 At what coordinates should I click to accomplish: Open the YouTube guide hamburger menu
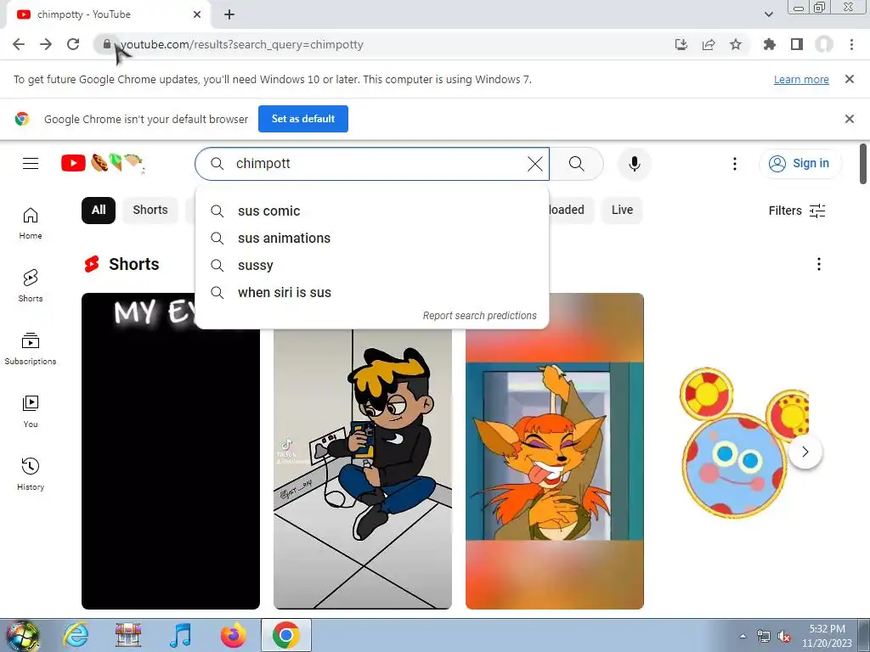point(31,164)
